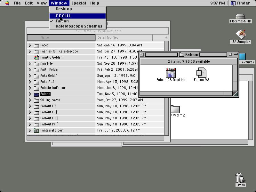Open the Macintosh HD drive icon

click(240, 17)
